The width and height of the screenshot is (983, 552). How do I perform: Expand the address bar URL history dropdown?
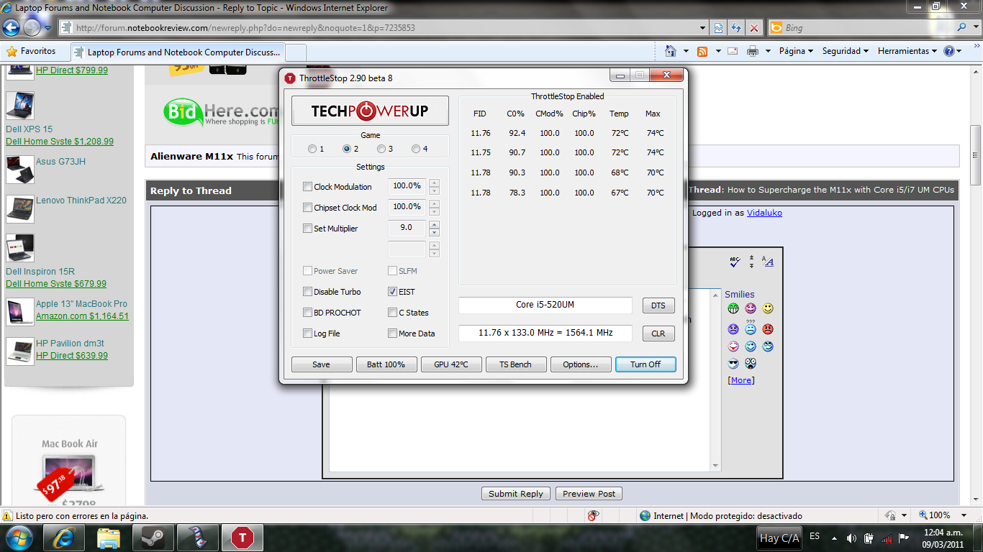703,28
